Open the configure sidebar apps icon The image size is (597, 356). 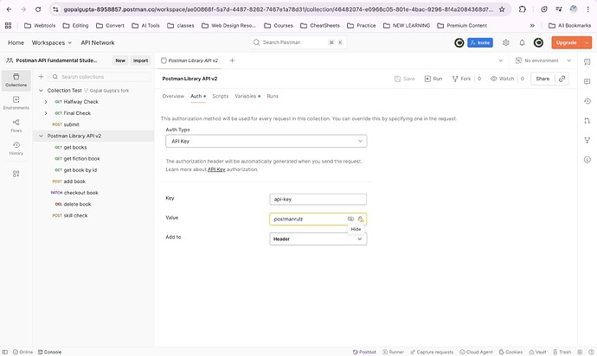tap(16, 174)
